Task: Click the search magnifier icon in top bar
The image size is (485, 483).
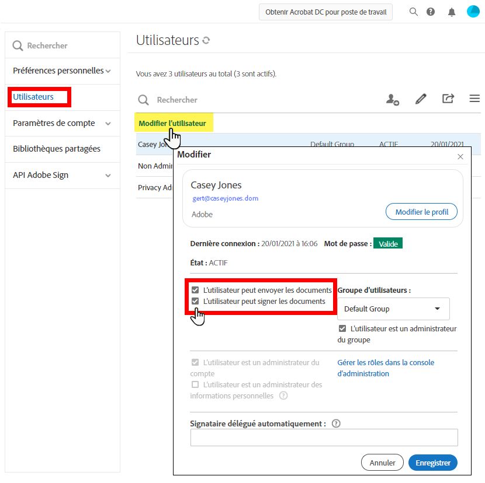Action: (414, 12)
